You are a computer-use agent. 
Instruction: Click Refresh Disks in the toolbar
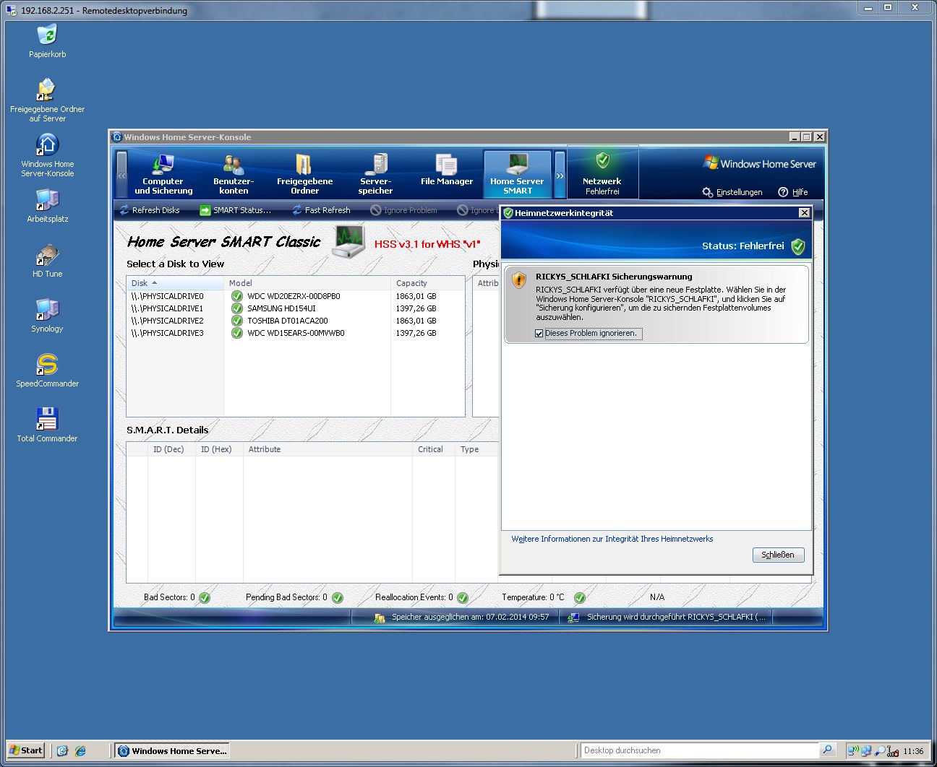click(150, 210)
